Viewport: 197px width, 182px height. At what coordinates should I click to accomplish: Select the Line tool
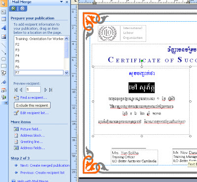click(3, 45)
